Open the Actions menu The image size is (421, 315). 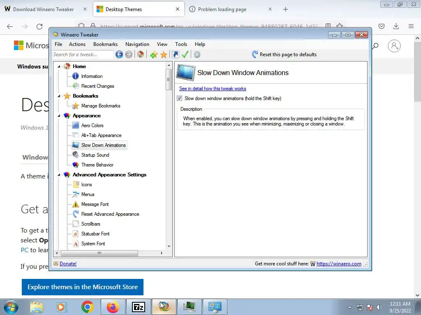77,44
